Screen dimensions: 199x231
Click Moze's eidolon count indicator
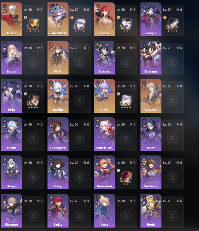pos(179,124)
